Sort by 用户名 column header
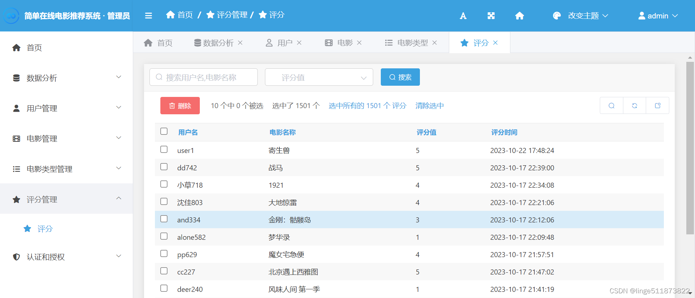Screen dimensions: 695x298 click(x=188, y=132)
